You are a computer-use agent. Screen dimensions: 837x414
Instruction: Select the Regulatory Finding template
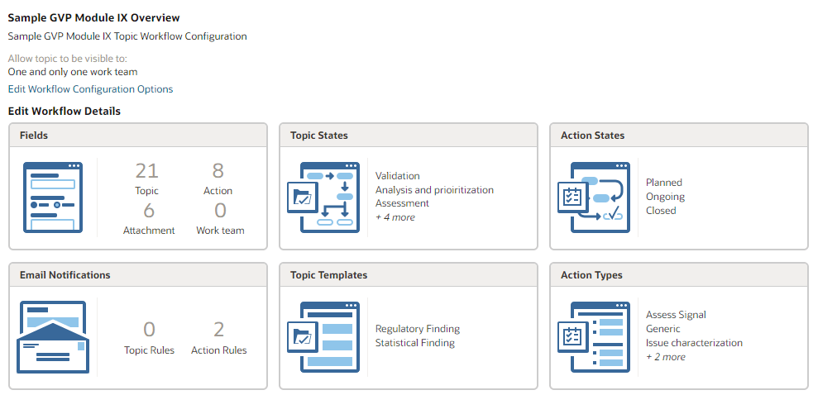point(418,329)
